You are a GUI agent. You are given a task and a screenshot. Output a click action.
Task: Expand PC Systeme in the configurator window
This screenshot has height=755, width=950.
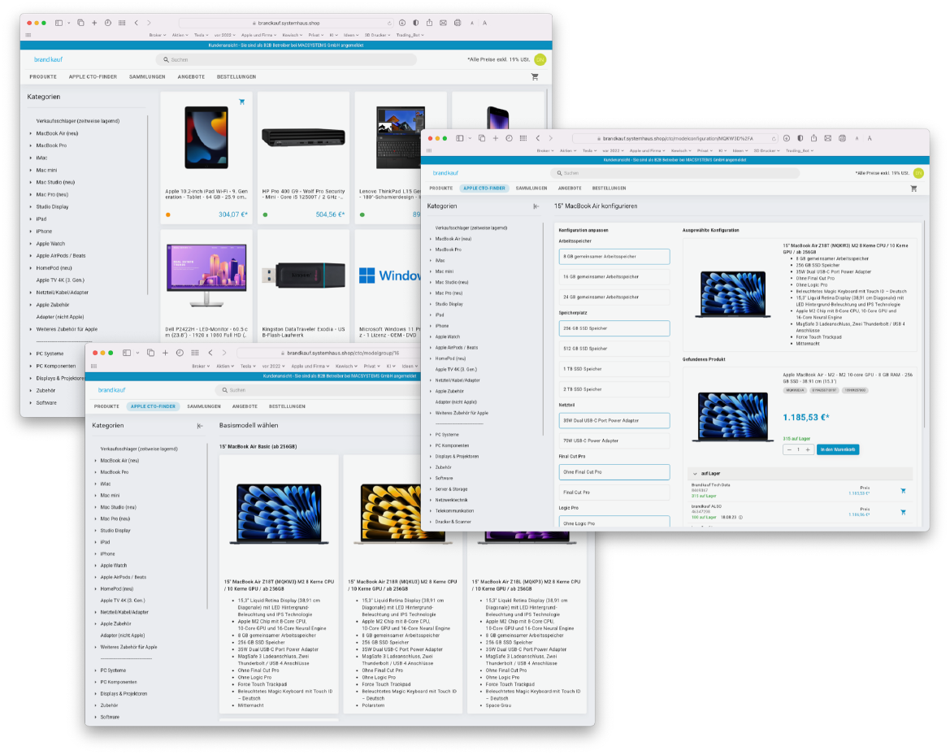[431, 435]
